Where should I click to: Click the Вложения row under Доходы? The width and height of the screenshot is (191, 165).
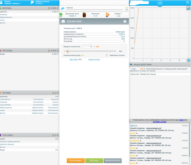coord(30,15)
